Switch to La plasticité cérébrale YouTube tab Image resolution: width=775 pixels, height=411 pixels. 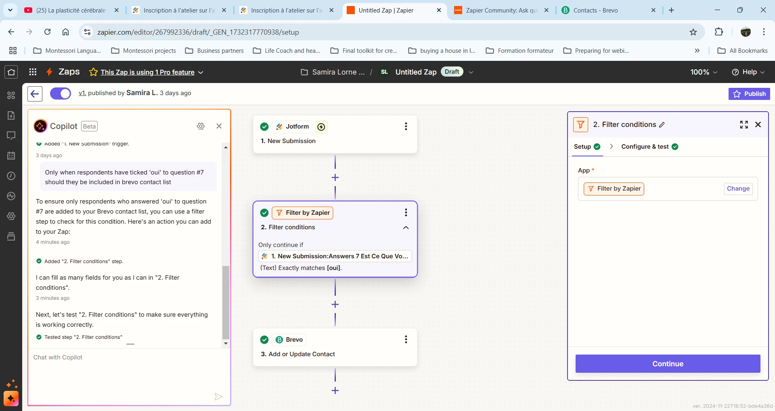[x=71, y=10]
